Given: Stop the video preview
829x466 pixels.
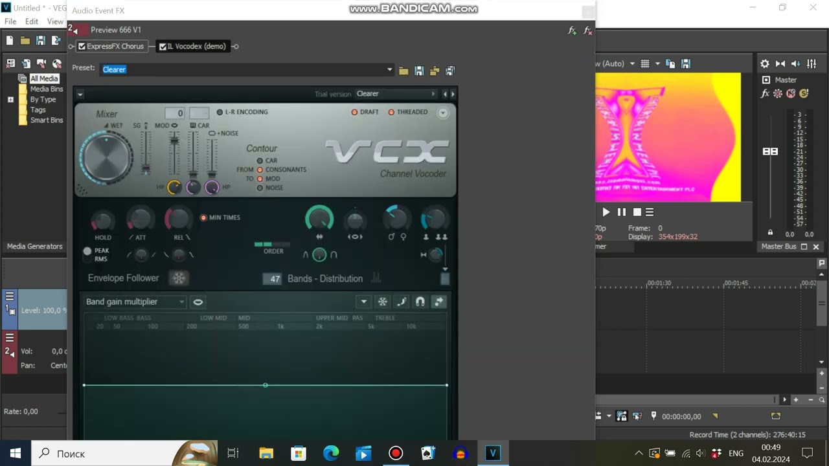Looking at the screenshot, I should point(637,212).
